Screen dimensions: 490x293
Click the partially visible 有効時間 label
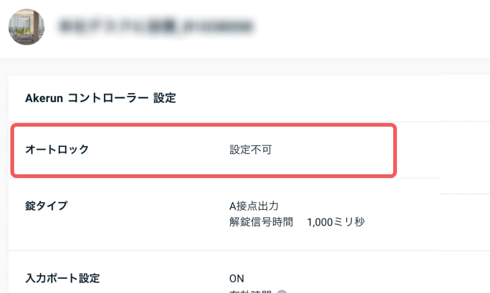tap(250, 291)
